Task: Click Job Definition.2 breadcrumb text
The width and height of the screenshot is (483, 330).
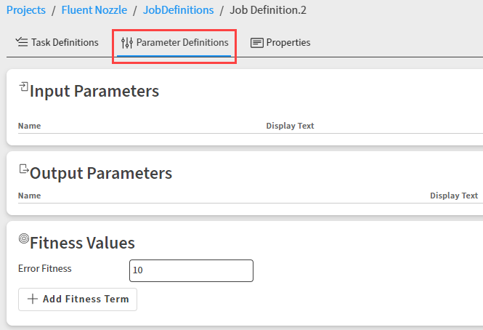Action: pos(268,10)
